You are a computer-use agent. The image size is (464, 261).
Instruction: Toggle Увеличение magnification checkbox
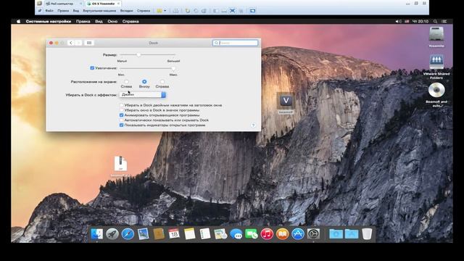(x=92, y=68)
